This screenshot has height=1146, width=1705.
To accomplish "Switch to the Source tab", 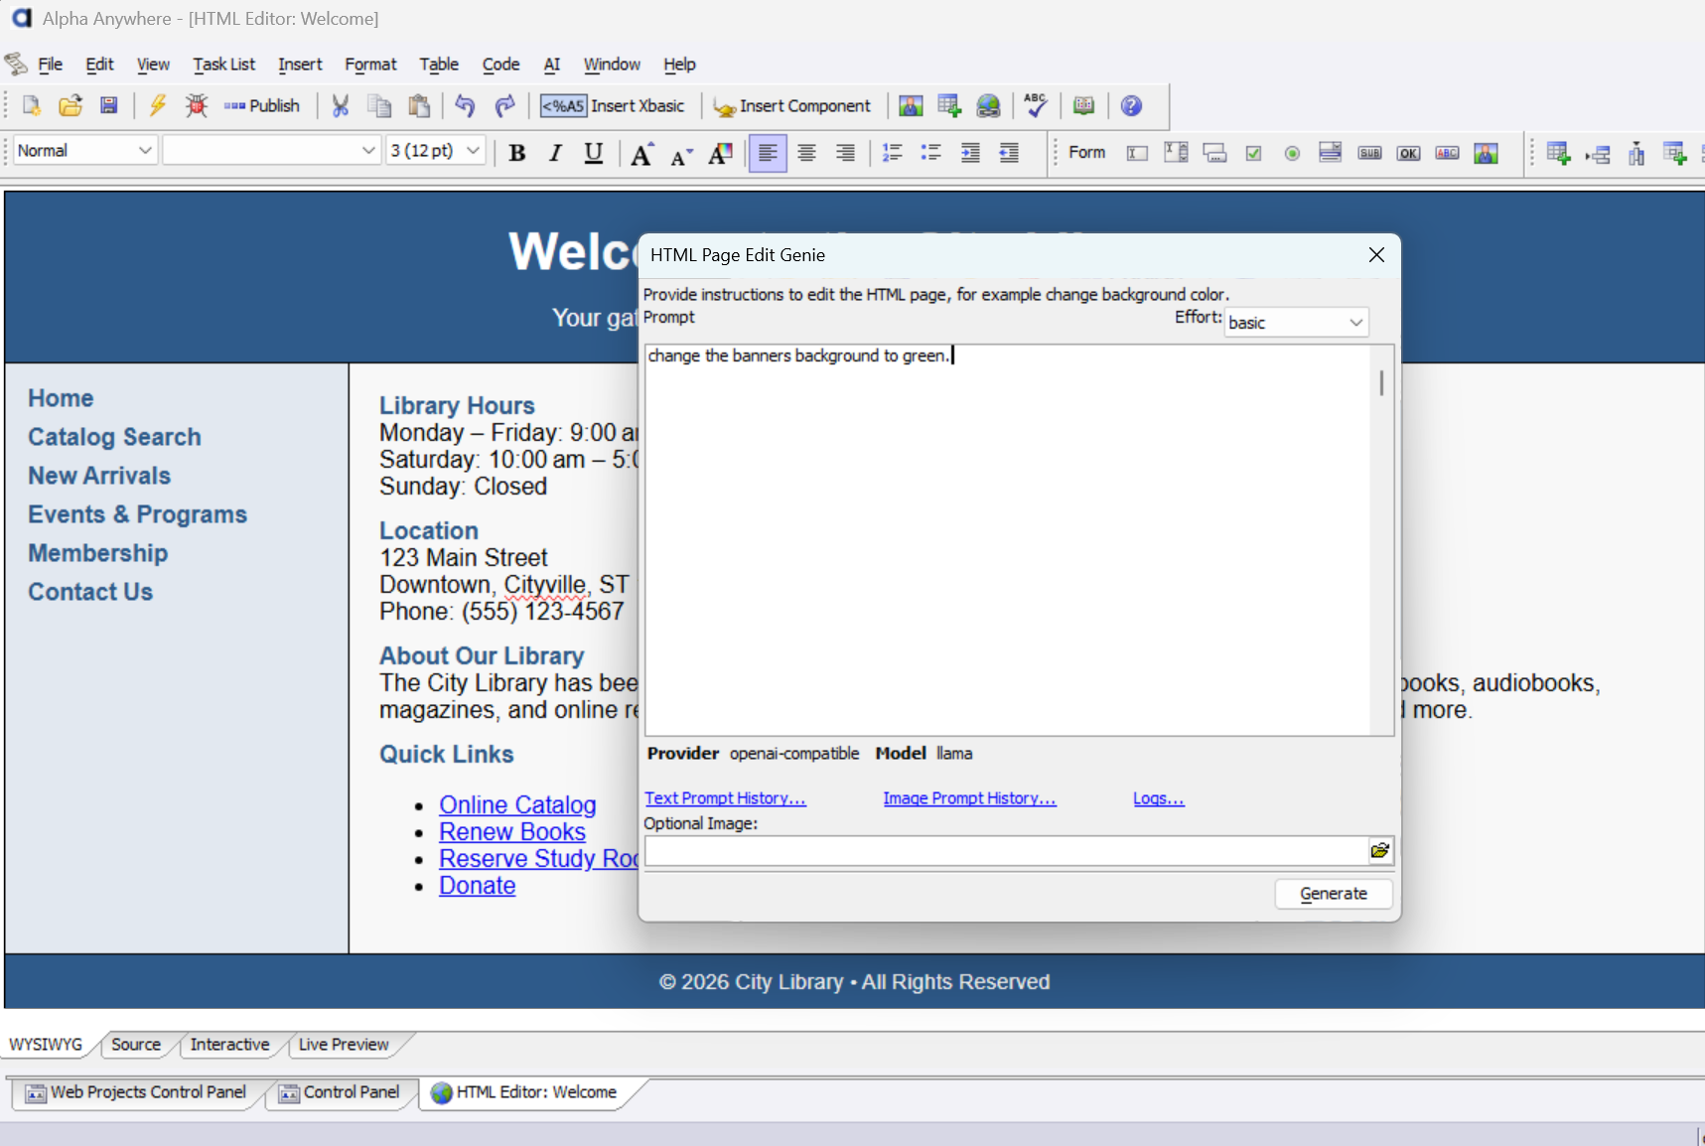I will coord(136,1045).
